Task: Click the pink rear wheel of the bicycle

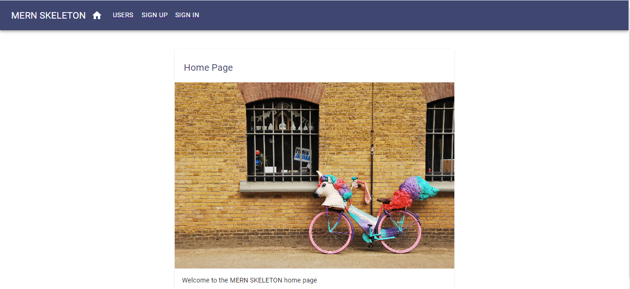Action: [399, 231]
